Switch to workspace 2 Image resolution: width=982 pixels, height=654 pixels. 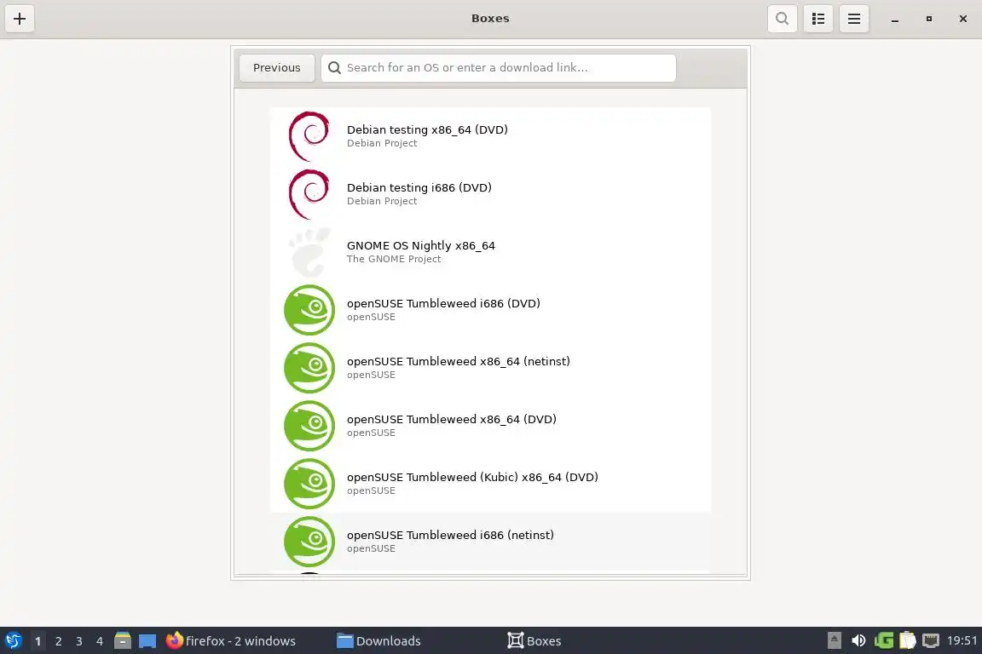[x=58, y=641]
